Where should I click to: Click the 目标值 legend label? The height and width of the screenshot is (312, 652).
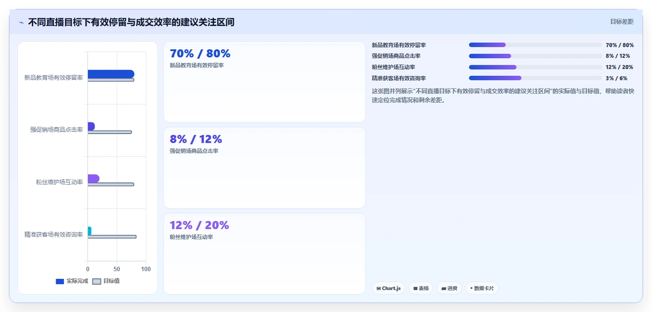(111, 281)
